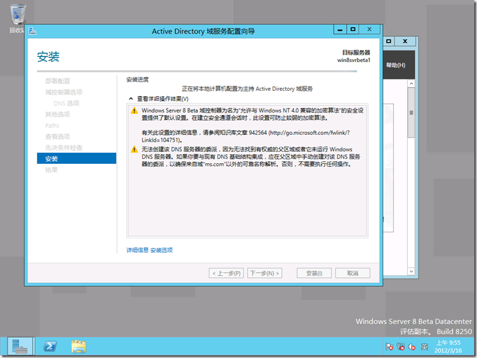
Task: Open Server Manager from taskbar
Action: [x=20, y=346]
